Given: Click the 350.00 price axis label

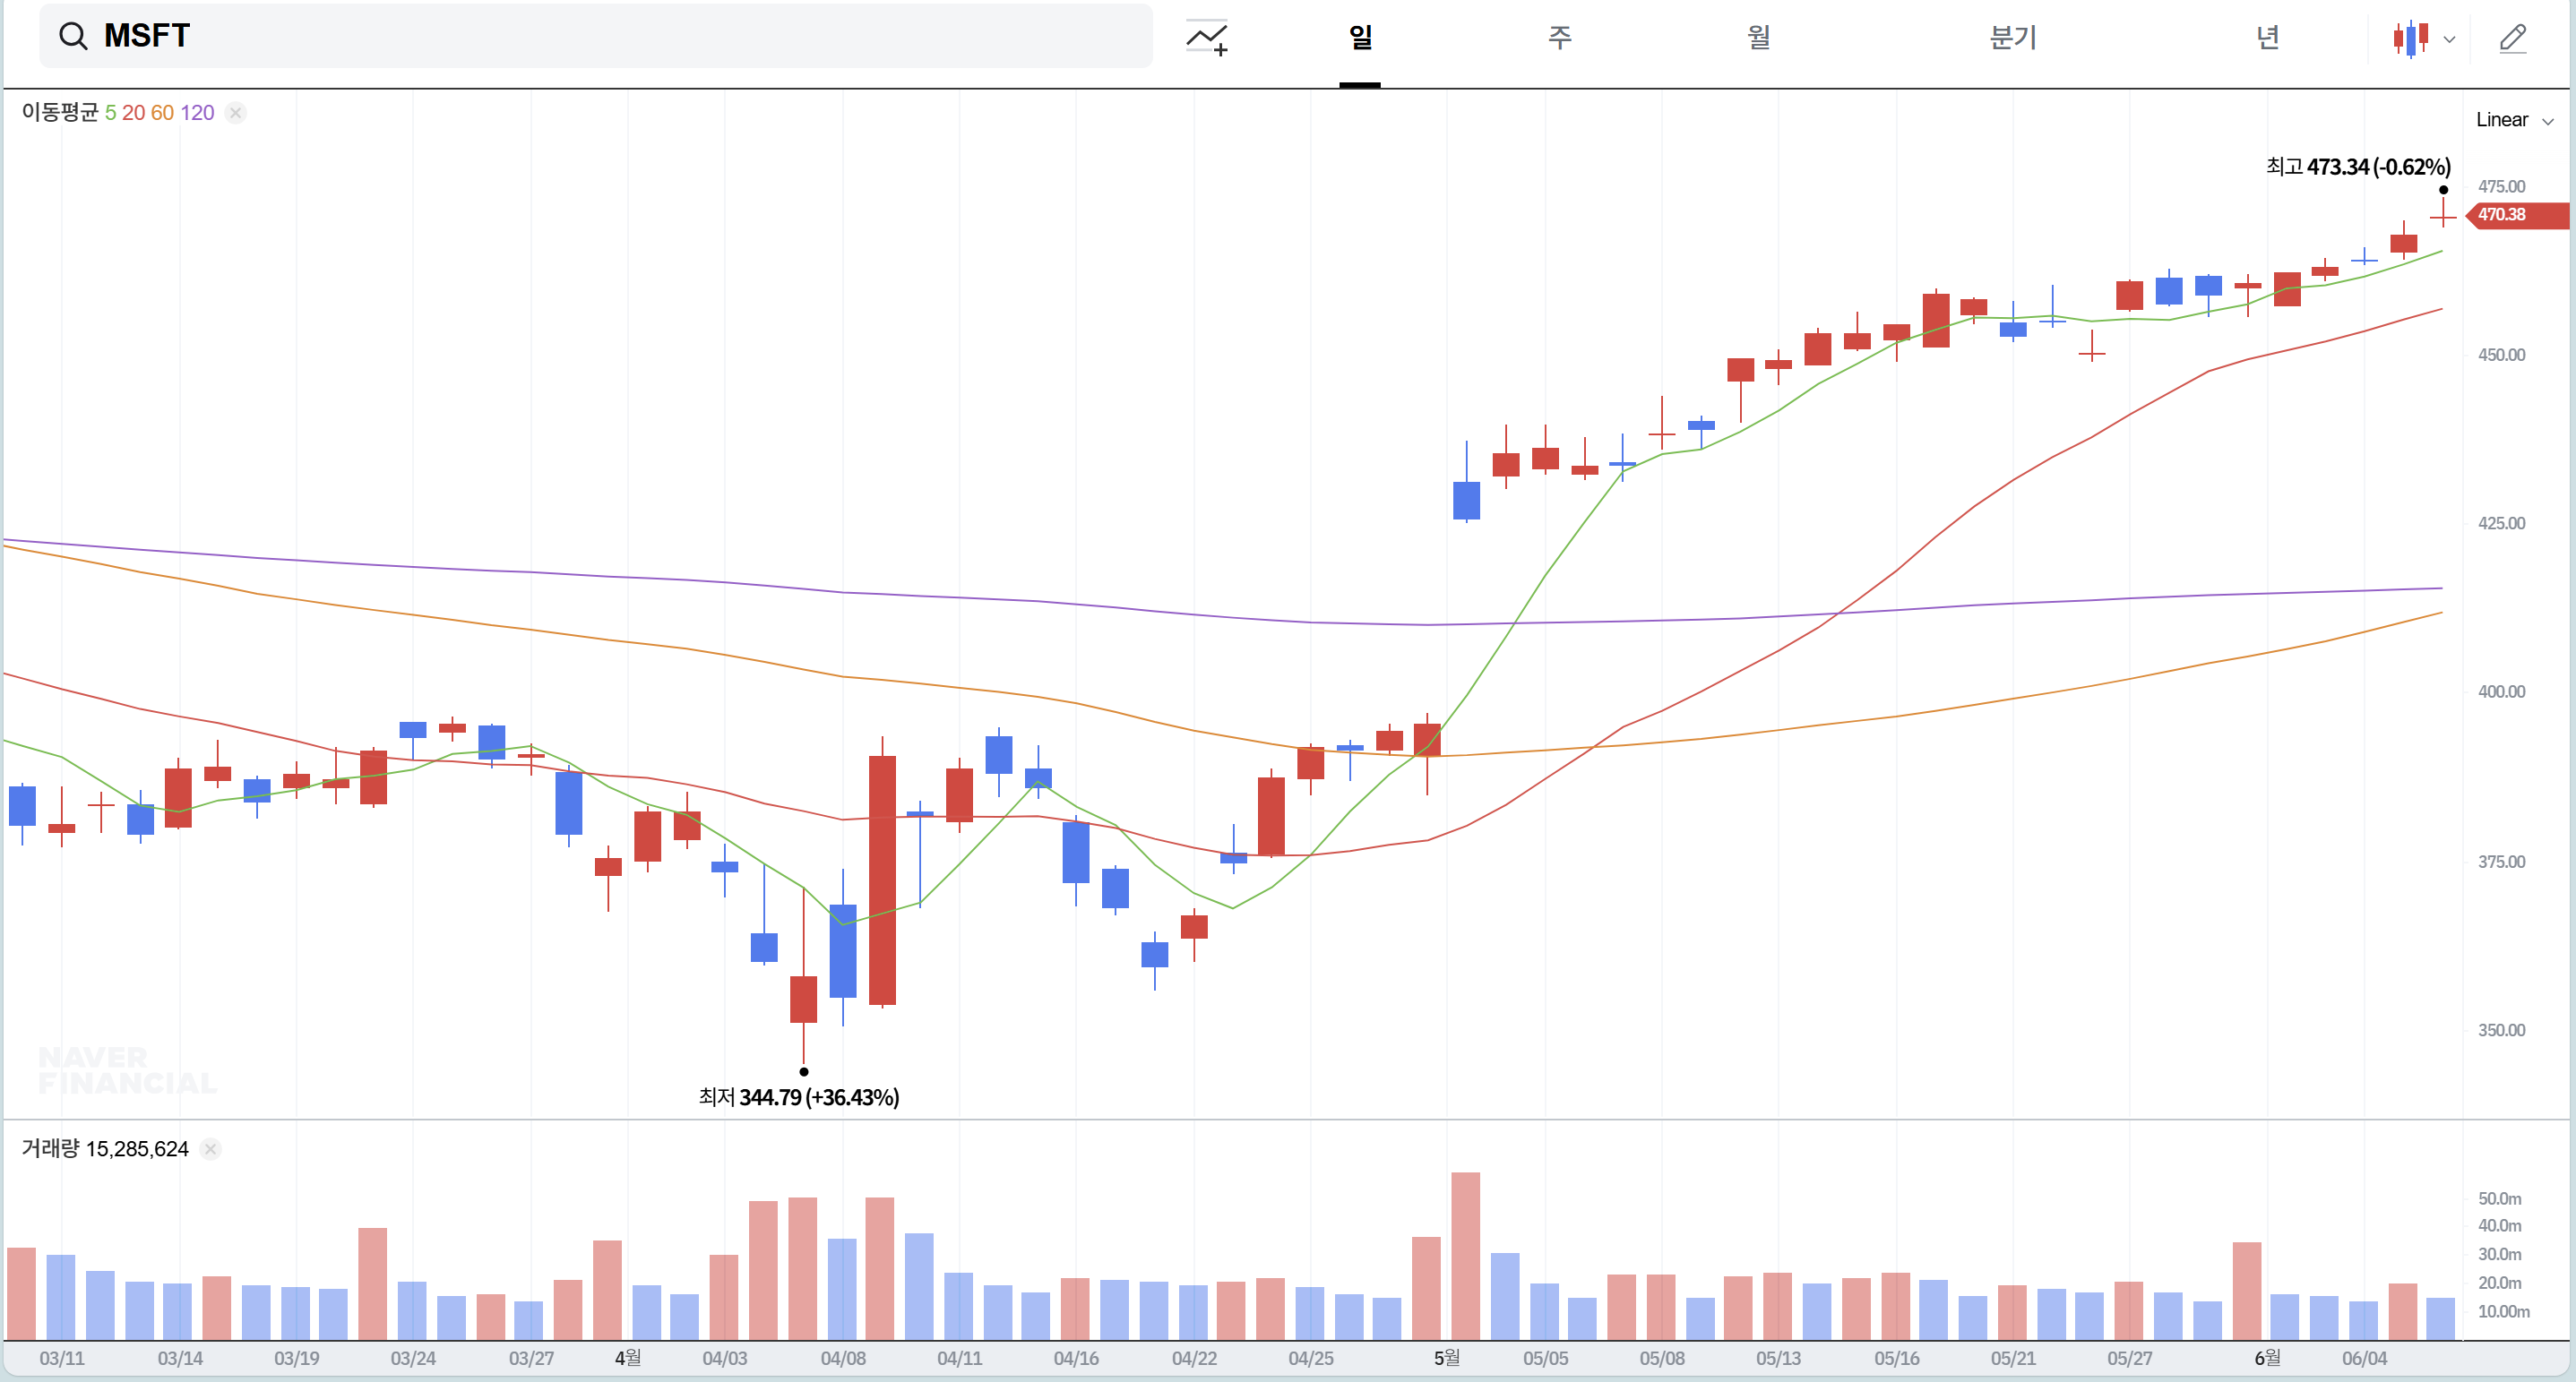Looking at the screenshot, I should pyautogui.click(x=2501, y=1030).
